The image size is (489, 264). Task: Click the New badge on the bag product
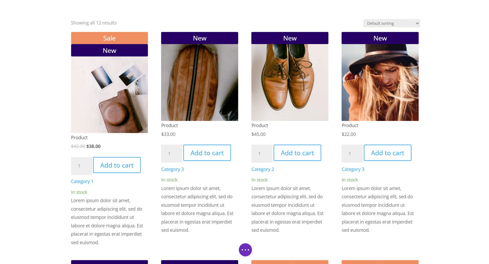pyautogui.click(x=199, y=38)
